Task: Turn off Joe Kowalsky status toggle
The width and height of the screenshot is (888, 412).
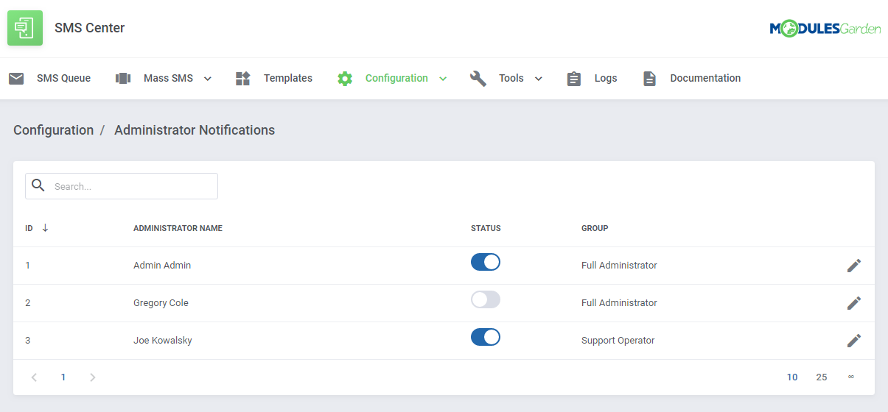Action: tap(485, 337)
